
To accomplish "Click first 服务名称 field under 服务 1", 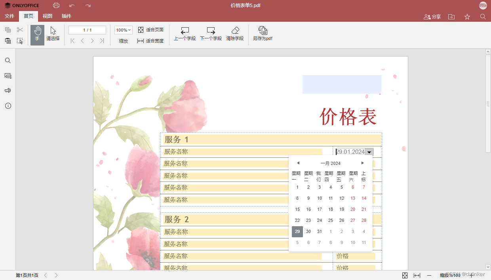I will pyautogui.click(x=242, y=152).
